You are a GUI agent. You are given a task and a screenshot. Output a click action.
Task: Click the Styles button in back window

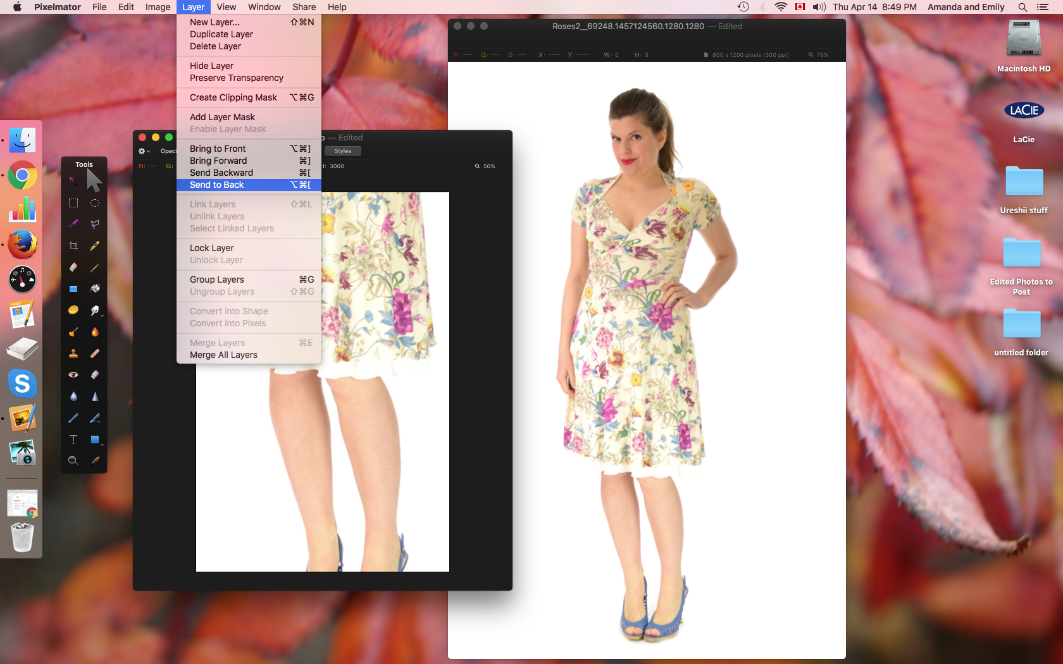pyautogui.click(x=342, y=151)
